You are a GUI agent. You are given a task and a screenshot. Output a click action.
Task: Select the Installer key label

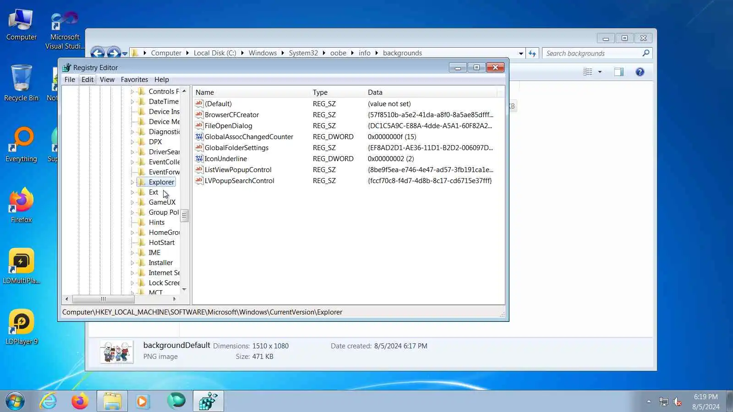pos(161,263)
